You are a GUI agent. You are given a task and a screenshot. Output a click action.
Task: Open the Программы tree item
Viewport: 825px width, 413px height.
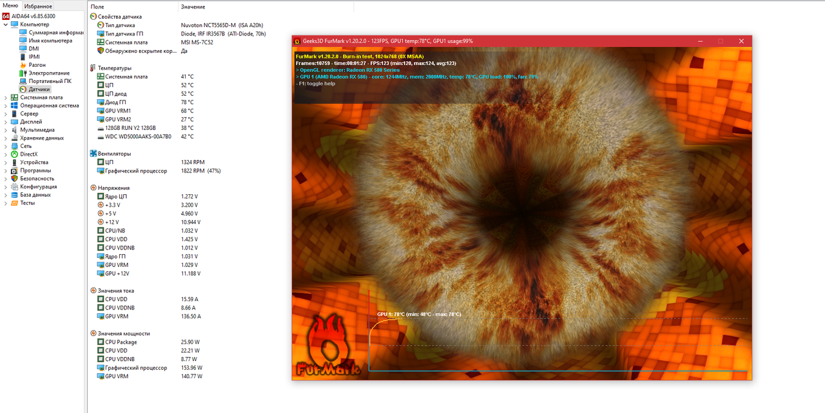[35, 170]
